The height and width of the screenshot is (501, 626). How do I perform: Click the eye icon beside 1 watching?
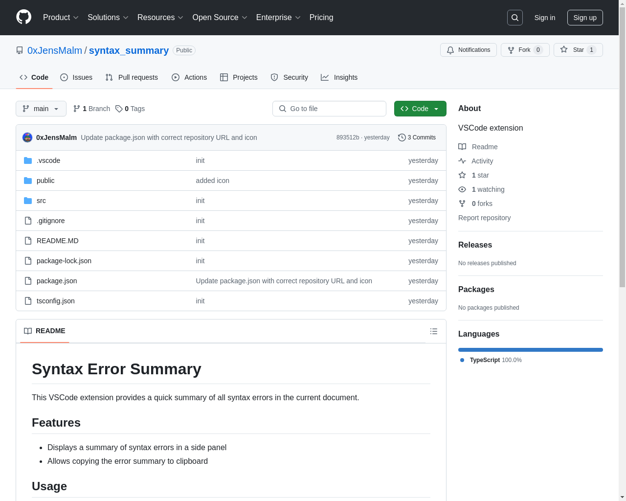(462, 189)
